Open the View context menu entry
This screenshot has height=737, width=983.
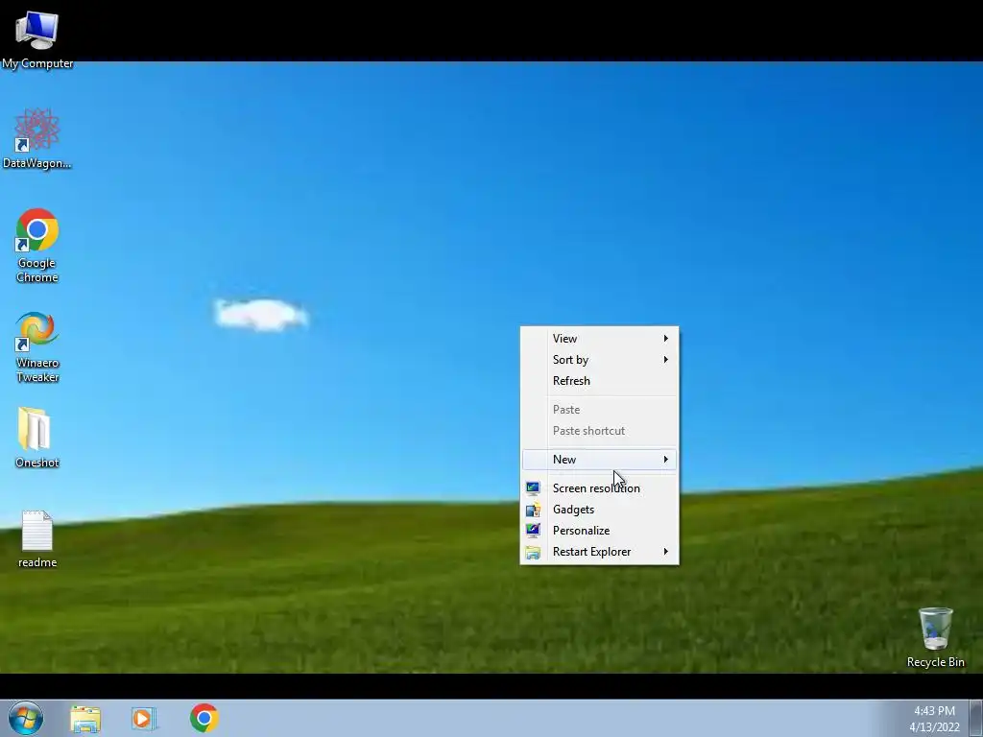(x=599, y=339)
